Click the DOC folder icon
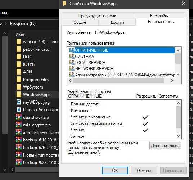This screenshot has height=180, width=193. (x=19, y=57)
